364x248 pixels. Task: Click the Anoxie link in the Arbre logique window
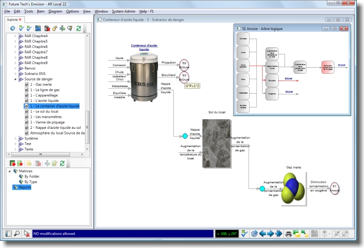[x=341, y=65]
